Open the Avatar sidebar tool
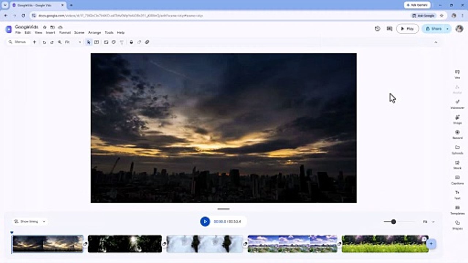The image size is (468, 263). point(457,89)
